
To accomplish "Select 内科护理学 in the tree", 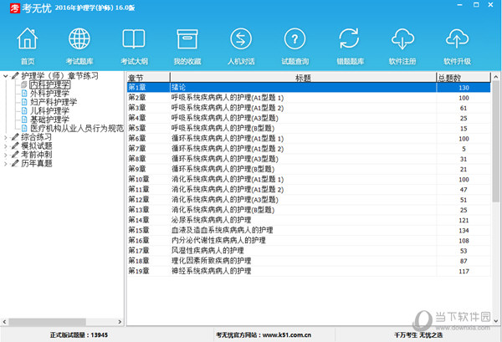I will click(49, 84).
